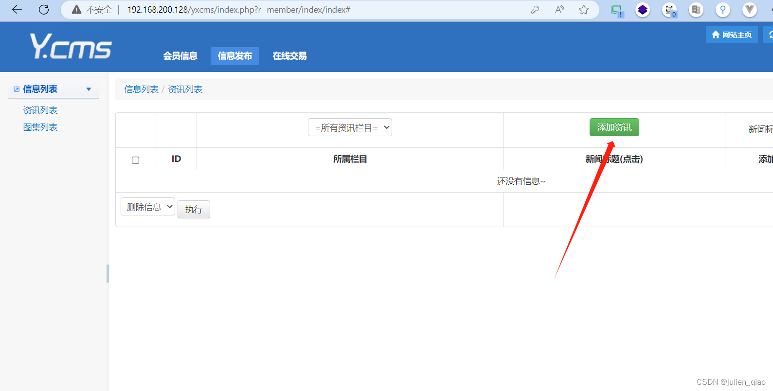Activate the read aloud icon
Viewport: 773px width, 391px height.
tap(559, 10)
